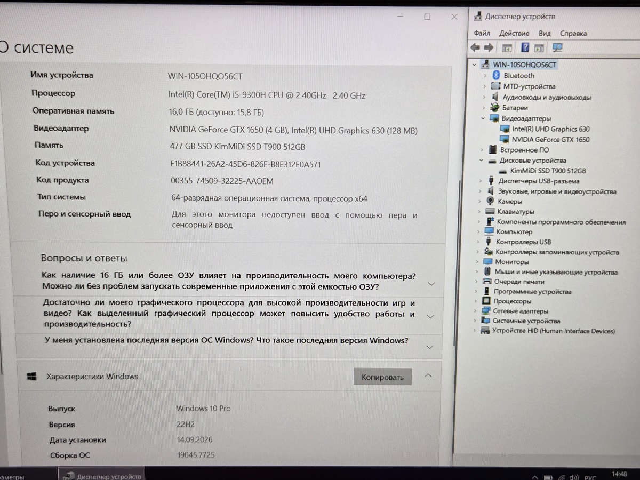
Task: Toggle the console tree pane toolbar icon
Action: click(507, 48)
